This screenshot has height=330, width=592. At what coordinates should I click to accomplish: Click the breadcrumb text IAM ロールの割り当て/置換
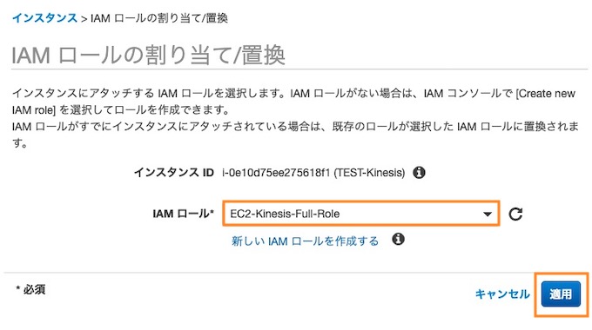(159, 18)
